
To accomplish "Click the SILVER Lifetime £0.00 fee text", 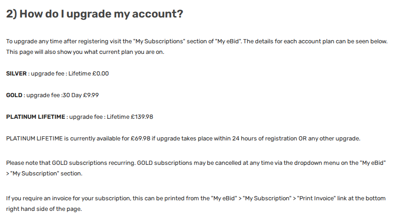I will click(x=88, y=74).
